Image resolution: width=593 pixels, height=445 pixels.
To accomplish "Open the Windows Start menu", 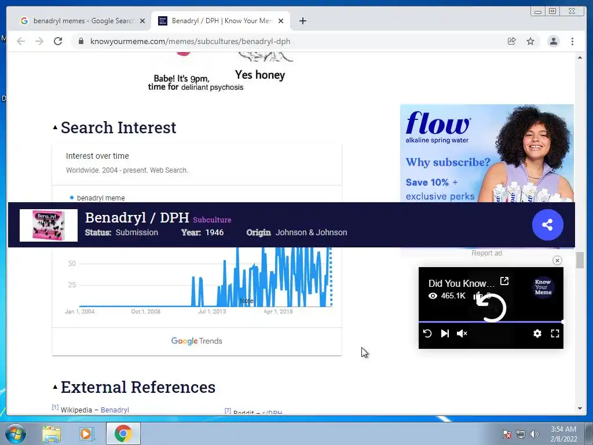I will [16, 433].
